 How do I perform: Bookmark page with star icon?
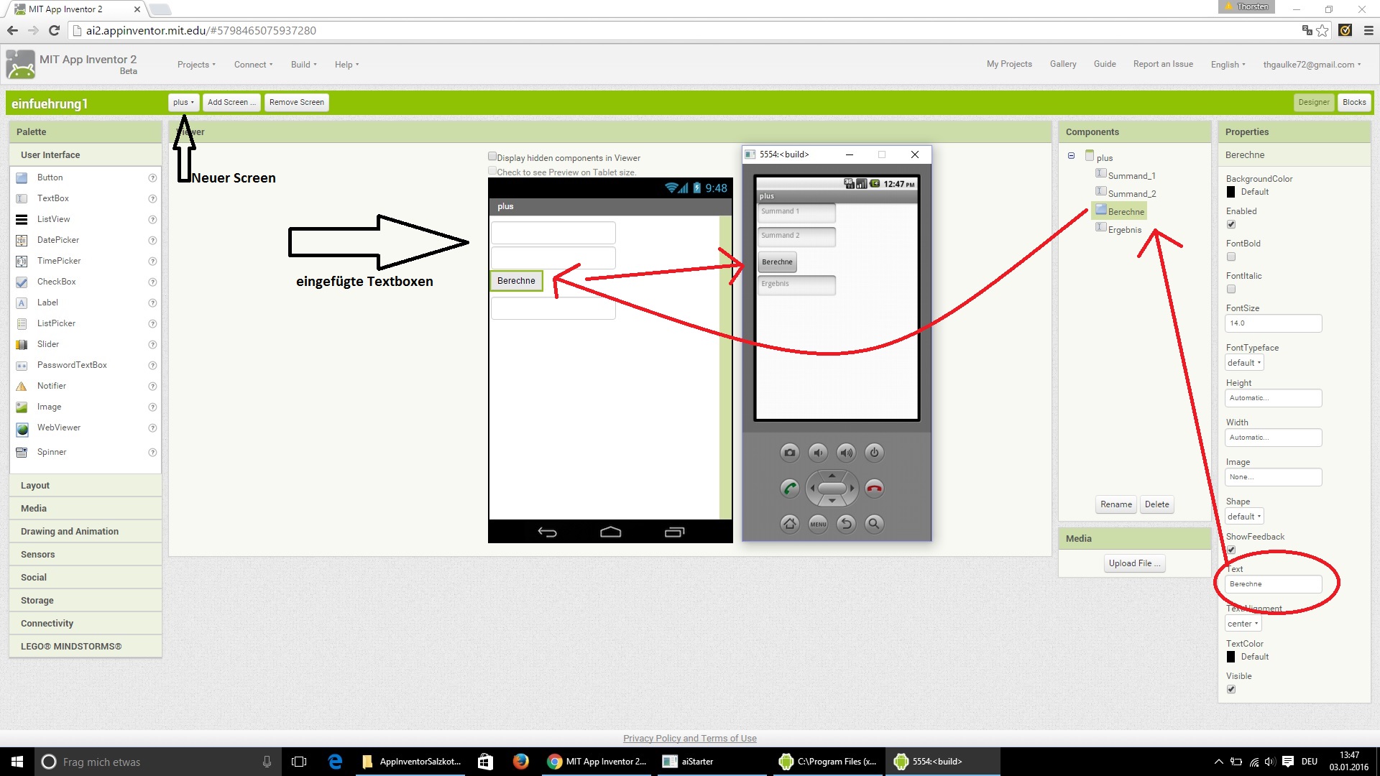[1322, 30]
